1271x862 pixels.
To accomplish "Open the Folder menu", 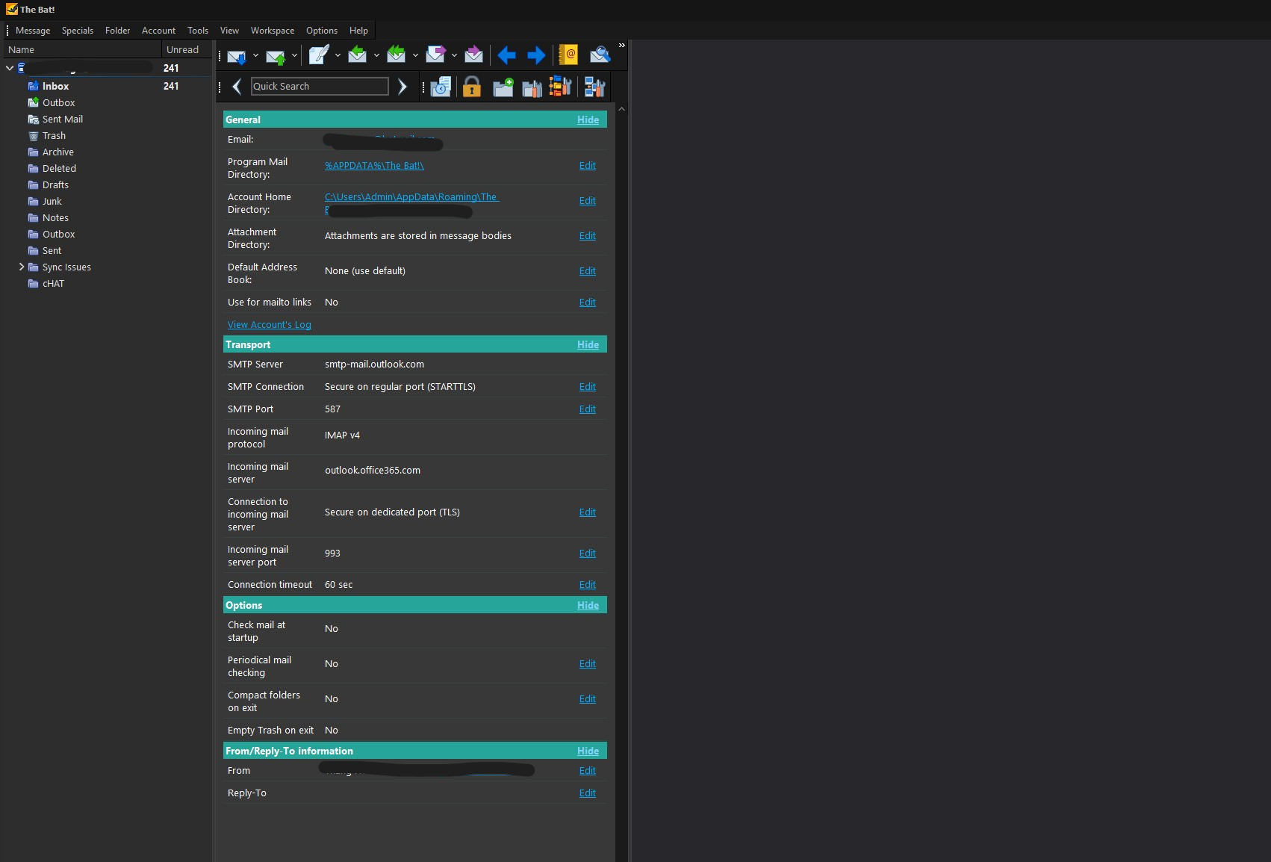I will pyautogui.click(x=117, y=31).
